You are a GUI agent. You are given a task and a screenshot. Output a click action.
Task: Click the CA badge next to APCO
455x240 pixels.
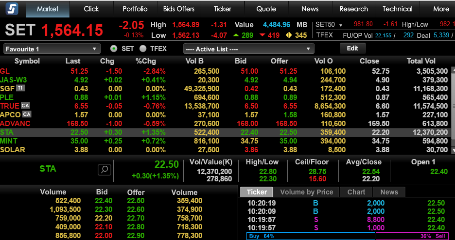[x=26, y=114]
